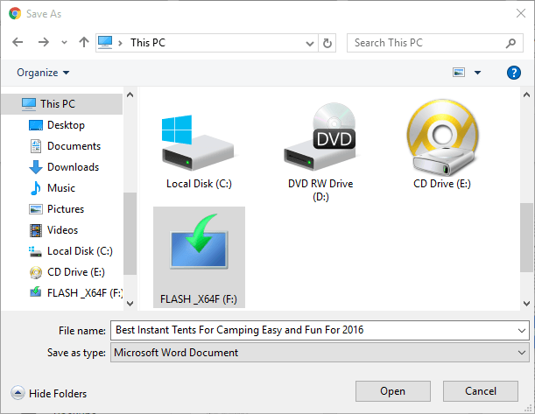Expand the view options dropdown arrow
535x414 pixels.
click(x=478, y=73)
